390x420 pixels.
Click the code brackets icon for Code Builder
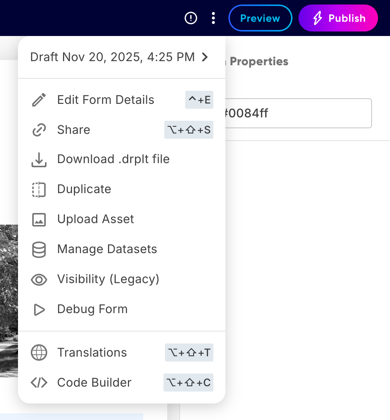39,382
